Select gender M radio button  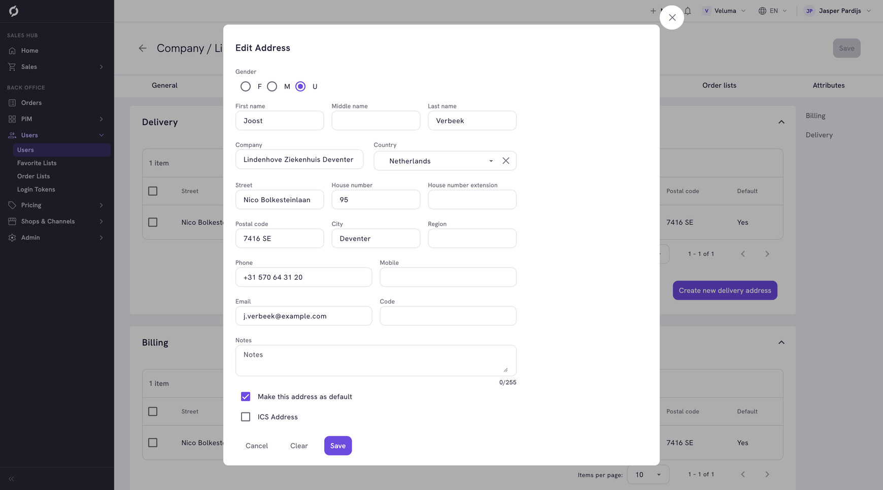[x=272, y=87]
